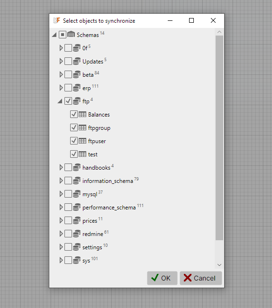Collapse the Schemas root node
Viewport: 272px width, 308px height.
coord(54,35)
